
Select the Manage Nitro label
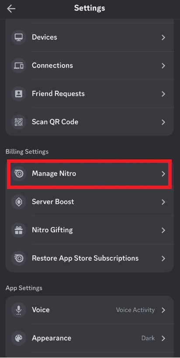click(x=54, y=173)
